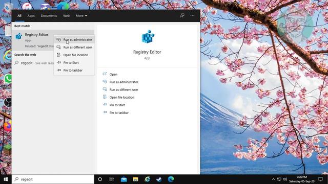
Task: Click user icon beside context menu Run as different user
Action: (x=59, y=47)
